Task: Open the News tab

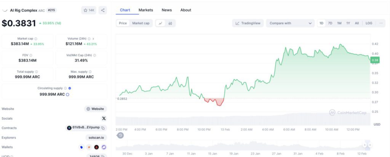Action: pyautogui.click(x=167, y=10)
